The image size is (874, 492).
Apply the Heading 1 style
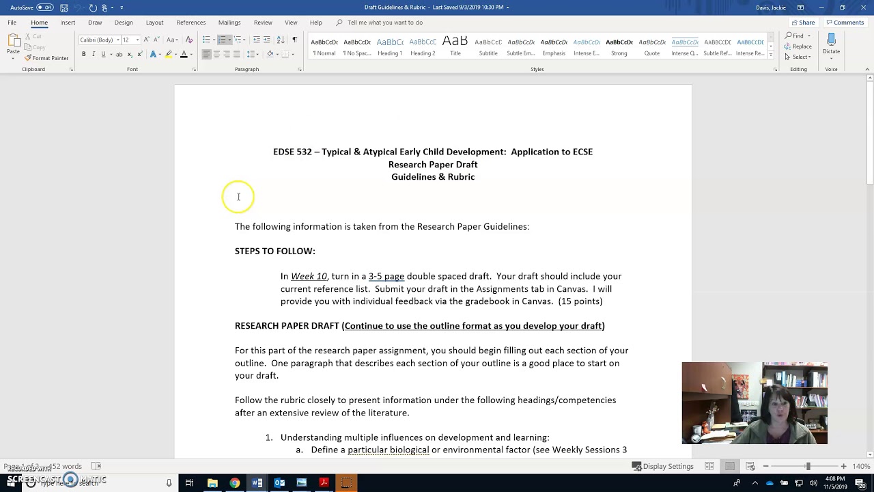[390, 46]
